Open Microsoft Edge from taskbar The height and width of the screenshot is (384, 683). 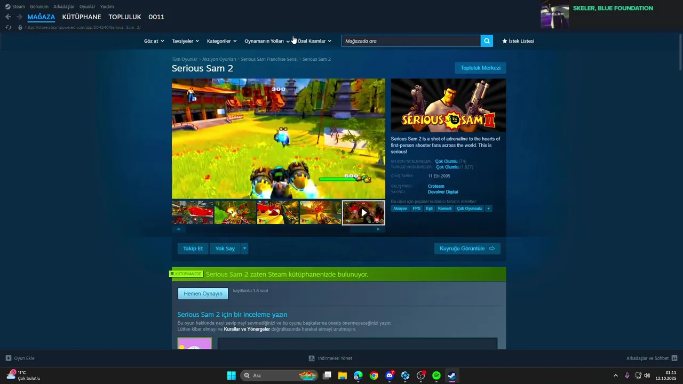click(358, 375)
